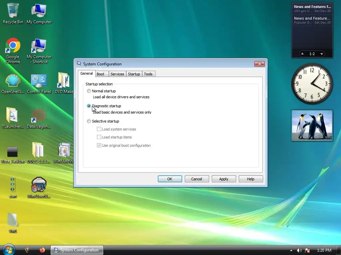The height and width of the screenshot is (255, 341).
Task: Open Popular G... news feed headline
Action: 312,20
